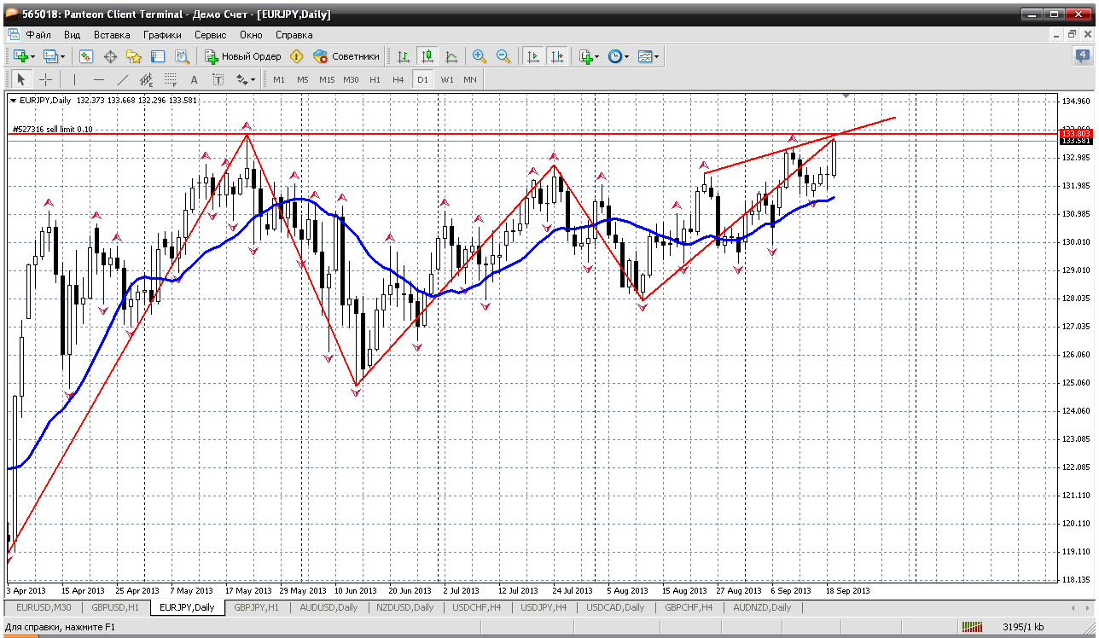Expand the new chart dropdown arrow
The image size is (1099, 638).
(33, 56)
